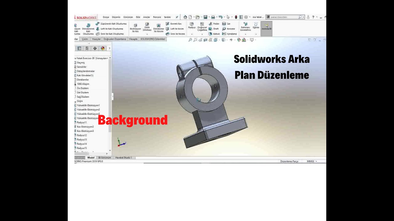Image resolution: width=394 pixels, height=221 pixels.
Task: Open the Düzenle menu
Action: click(x=116, y=17)
